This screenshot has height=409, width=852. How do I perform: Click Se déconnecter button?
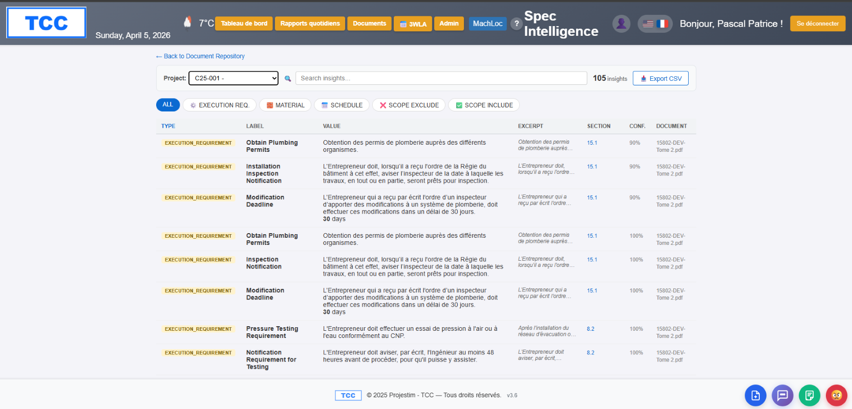click(x=818, y=24)
